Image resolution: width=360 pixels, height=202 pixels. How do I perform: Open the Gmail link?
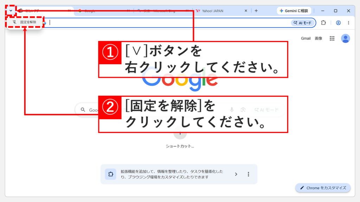[x=306, y=39]
